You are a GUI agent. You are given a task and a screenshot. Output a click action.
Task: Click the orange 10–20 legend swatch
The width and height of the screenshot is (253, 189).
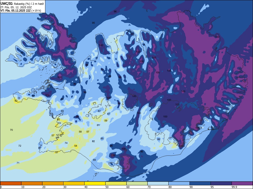coord(32,183)
